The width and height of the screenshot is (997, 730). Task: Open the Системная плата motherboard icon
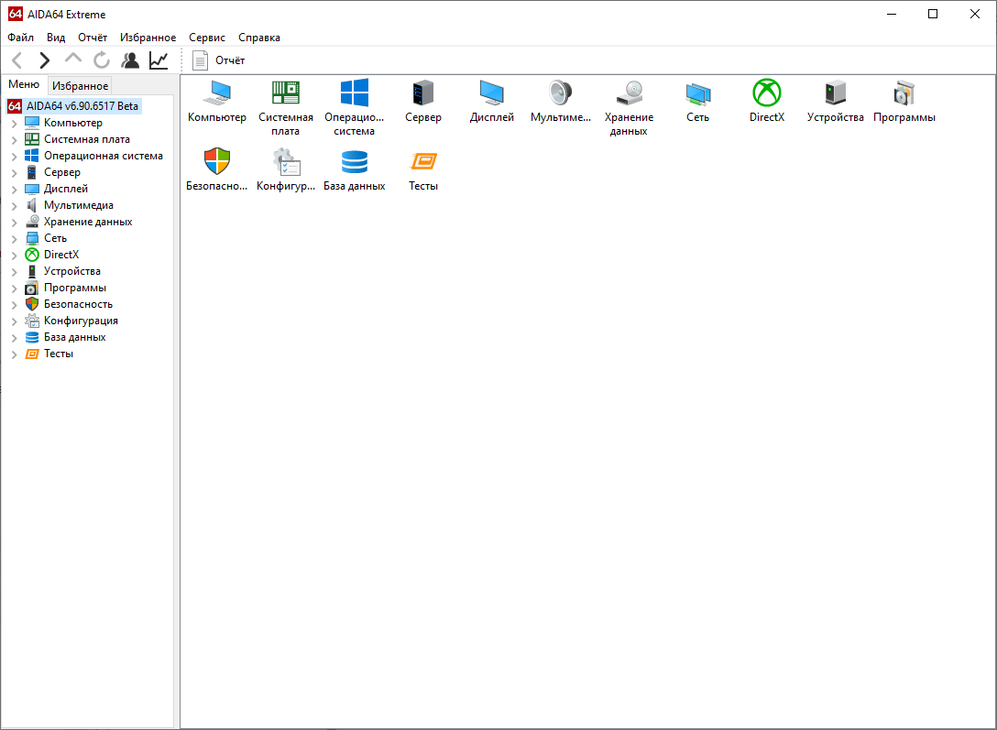pos(285,93)
